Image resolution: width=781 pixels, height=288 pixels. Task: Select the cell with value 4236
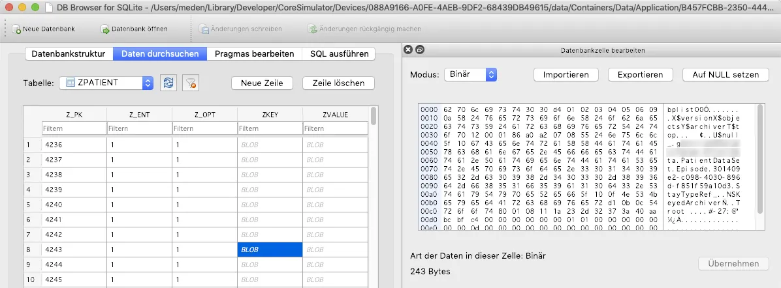pos(74,145)
